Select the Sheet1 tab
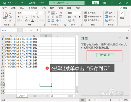Image resolution: width=131 pixels, height=102 pixels. [x=22, y=96]
